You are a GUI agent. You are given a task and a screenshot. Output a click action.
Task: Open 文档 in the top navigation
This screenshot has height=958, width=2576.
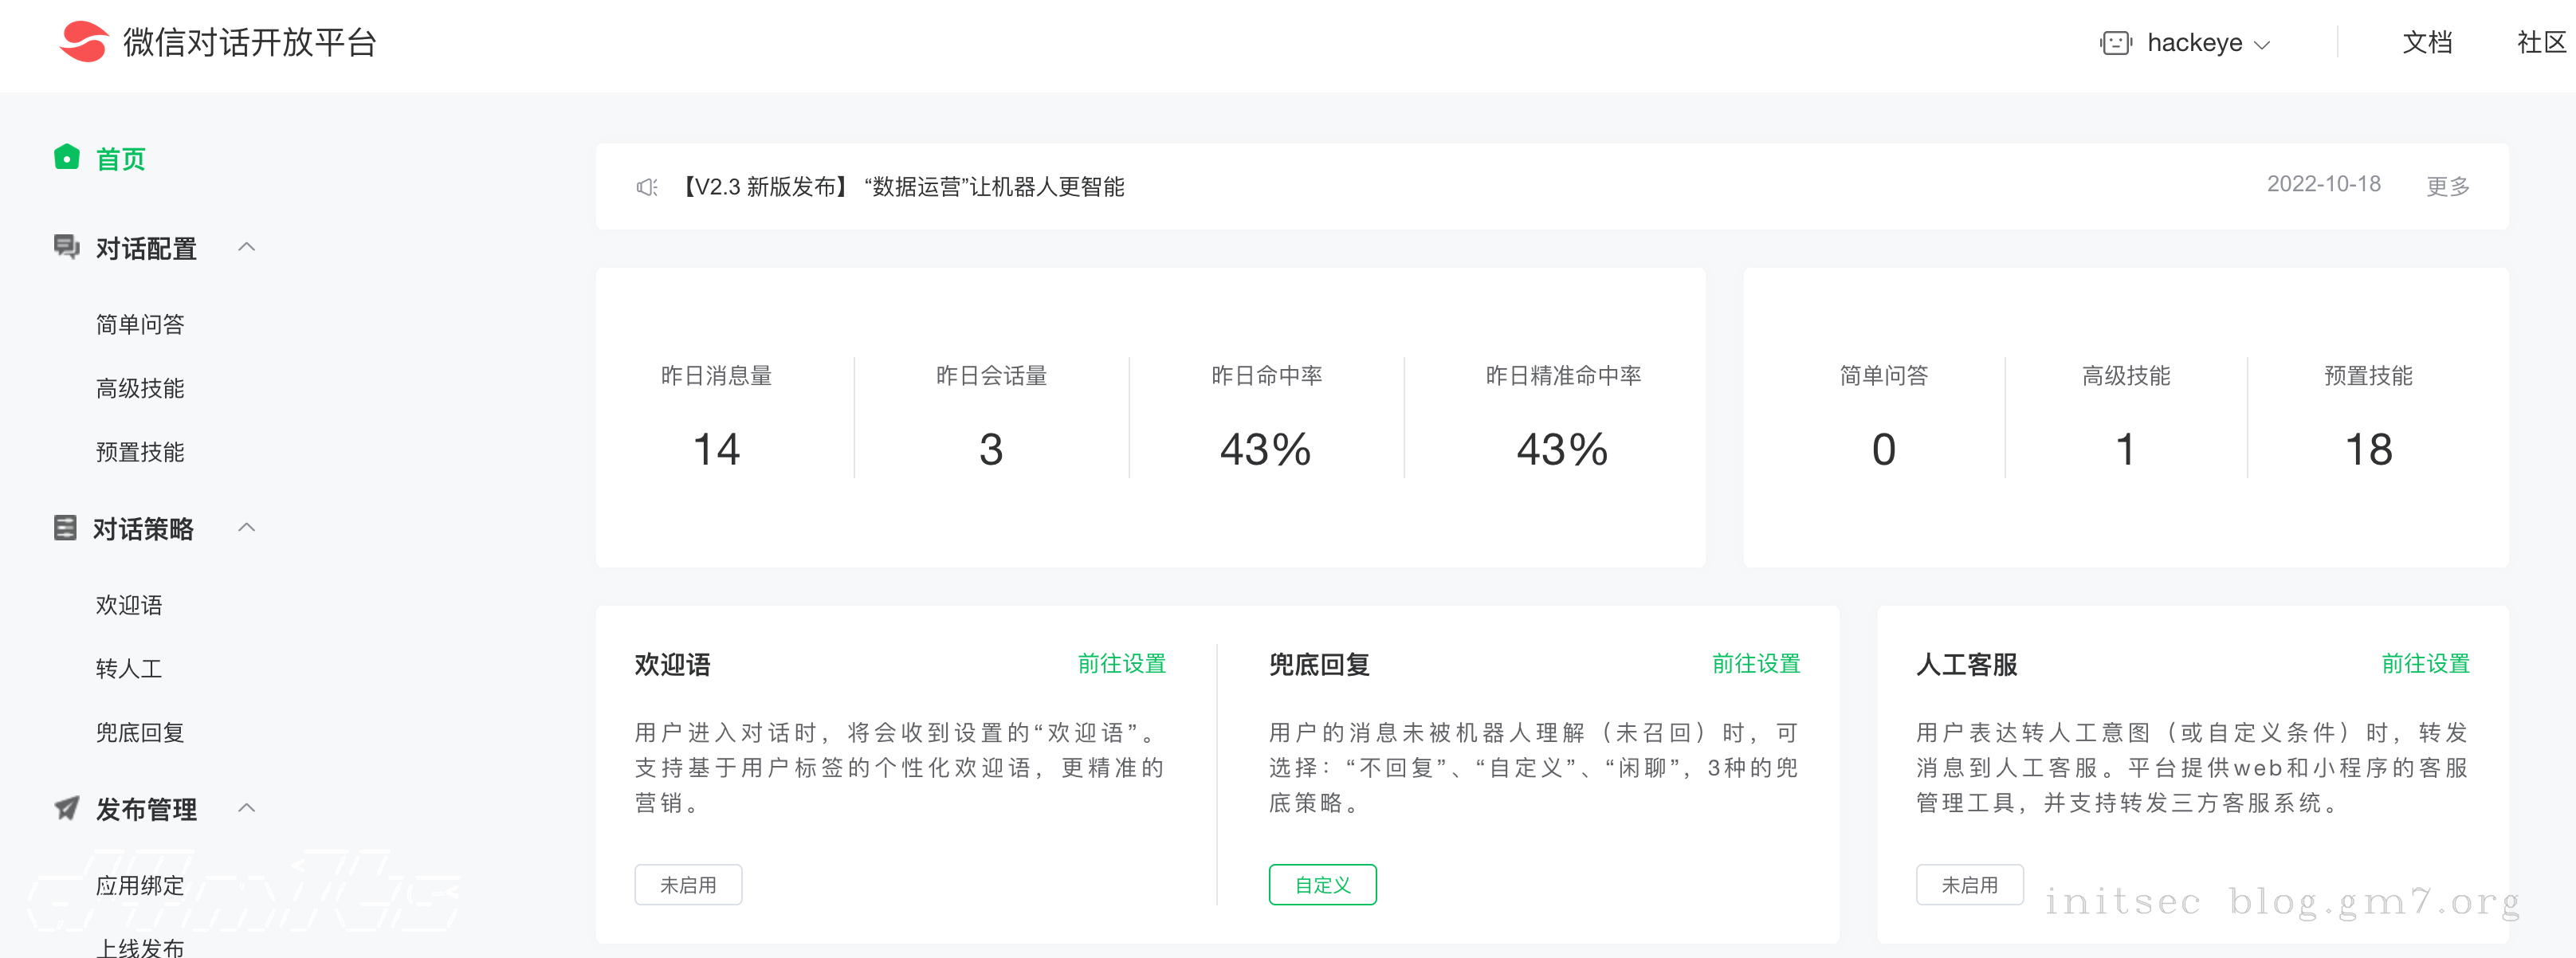point(2427,43)
